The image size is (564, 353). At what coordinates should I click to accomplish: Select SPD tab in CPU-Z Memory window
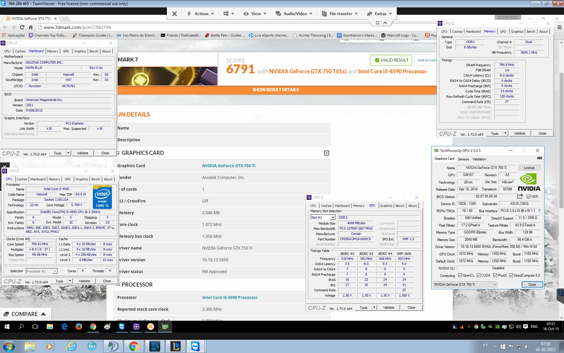[x=503, y=32]
